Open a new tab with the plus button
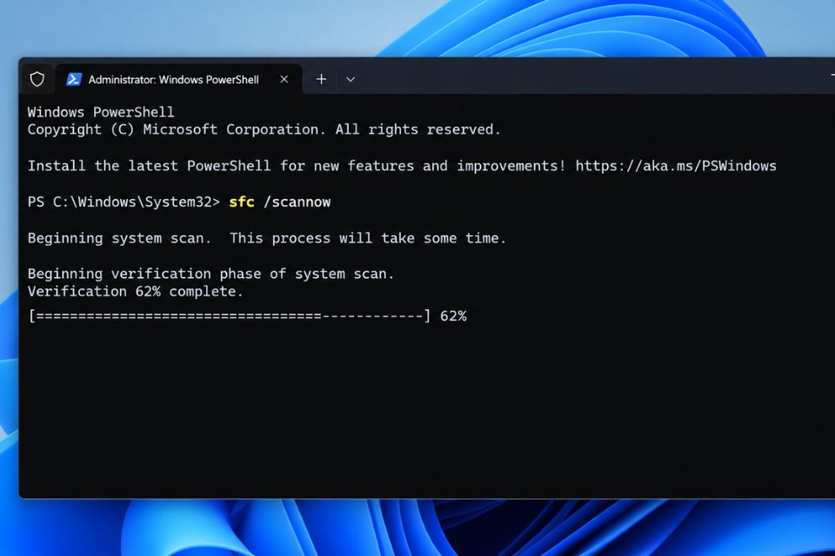This screenshot has height=556, width=835. click(321, 79)
